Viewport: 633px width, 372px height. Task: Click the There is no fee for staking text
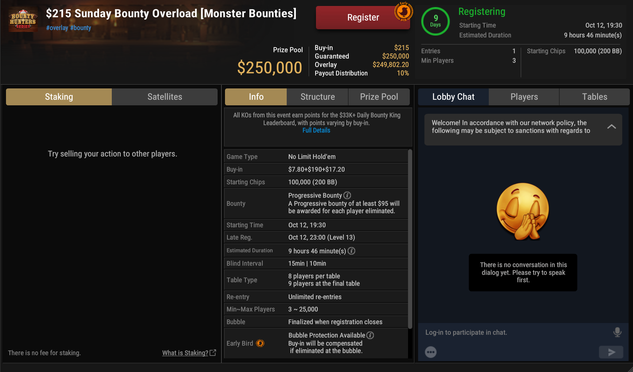click(44, 353)
